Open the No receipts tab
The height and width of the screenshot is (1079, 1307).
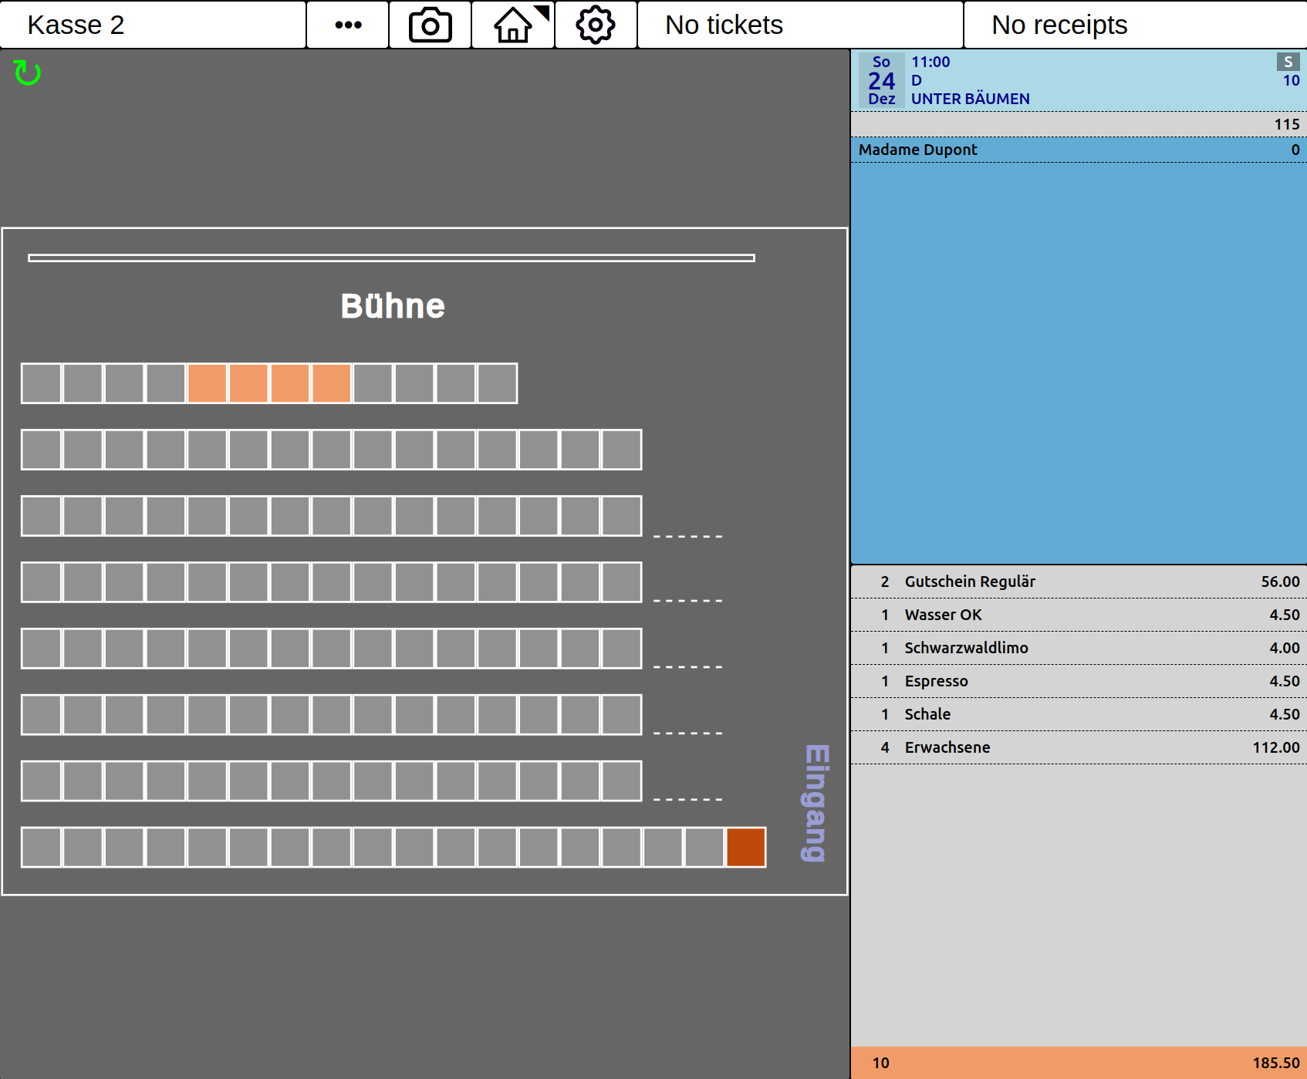[1135, 25]
